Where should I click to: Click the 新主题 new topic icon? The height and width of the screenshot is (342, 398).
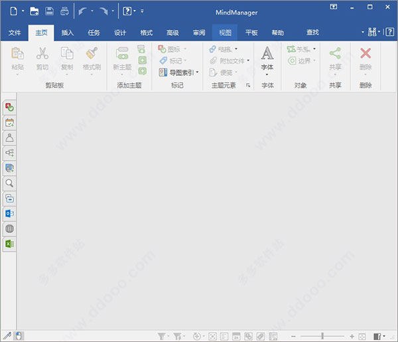pos(122,53)
